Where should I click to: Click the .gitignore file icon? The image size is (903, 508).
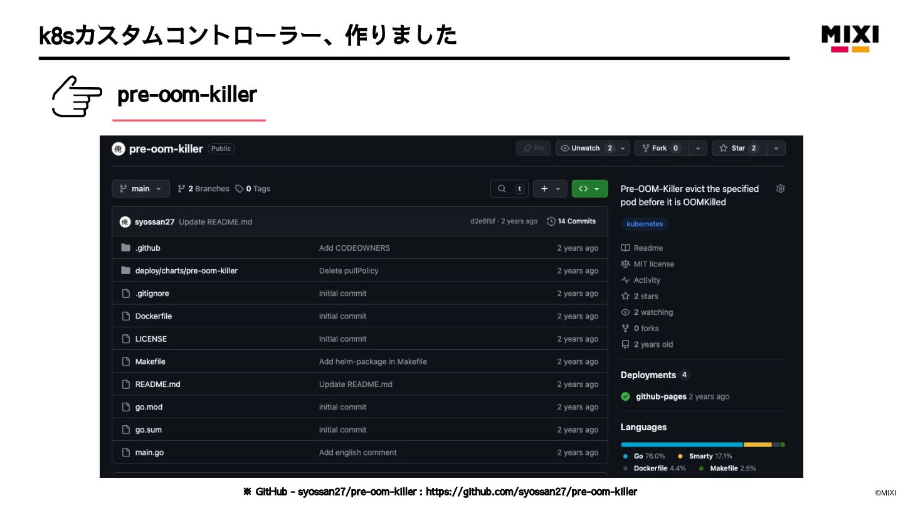pos(125,293)
